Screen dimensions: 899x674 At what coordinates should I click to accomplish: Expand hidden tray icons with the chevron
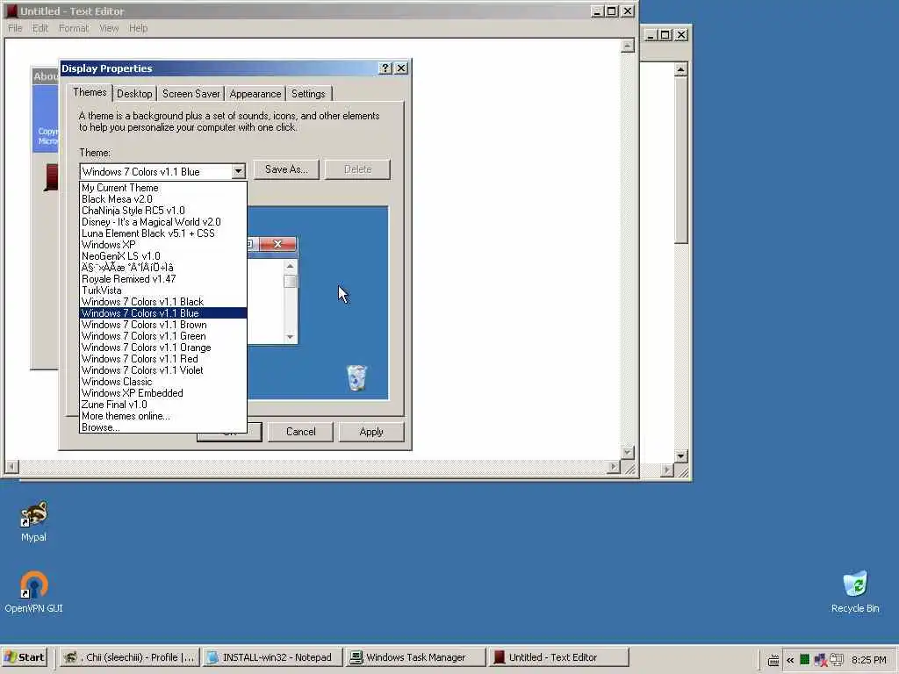point(790,660)
